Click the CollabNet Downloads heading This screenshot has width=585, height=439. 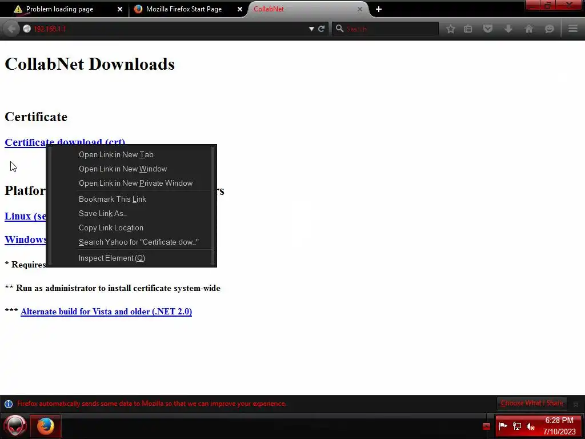tap(90, 64)
